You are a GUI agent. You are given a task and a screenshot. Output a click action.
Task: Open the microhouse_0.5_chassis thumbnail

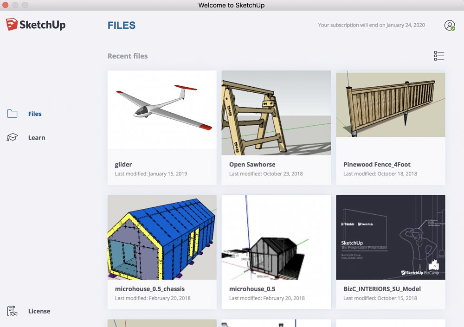(x=162, y=237)
